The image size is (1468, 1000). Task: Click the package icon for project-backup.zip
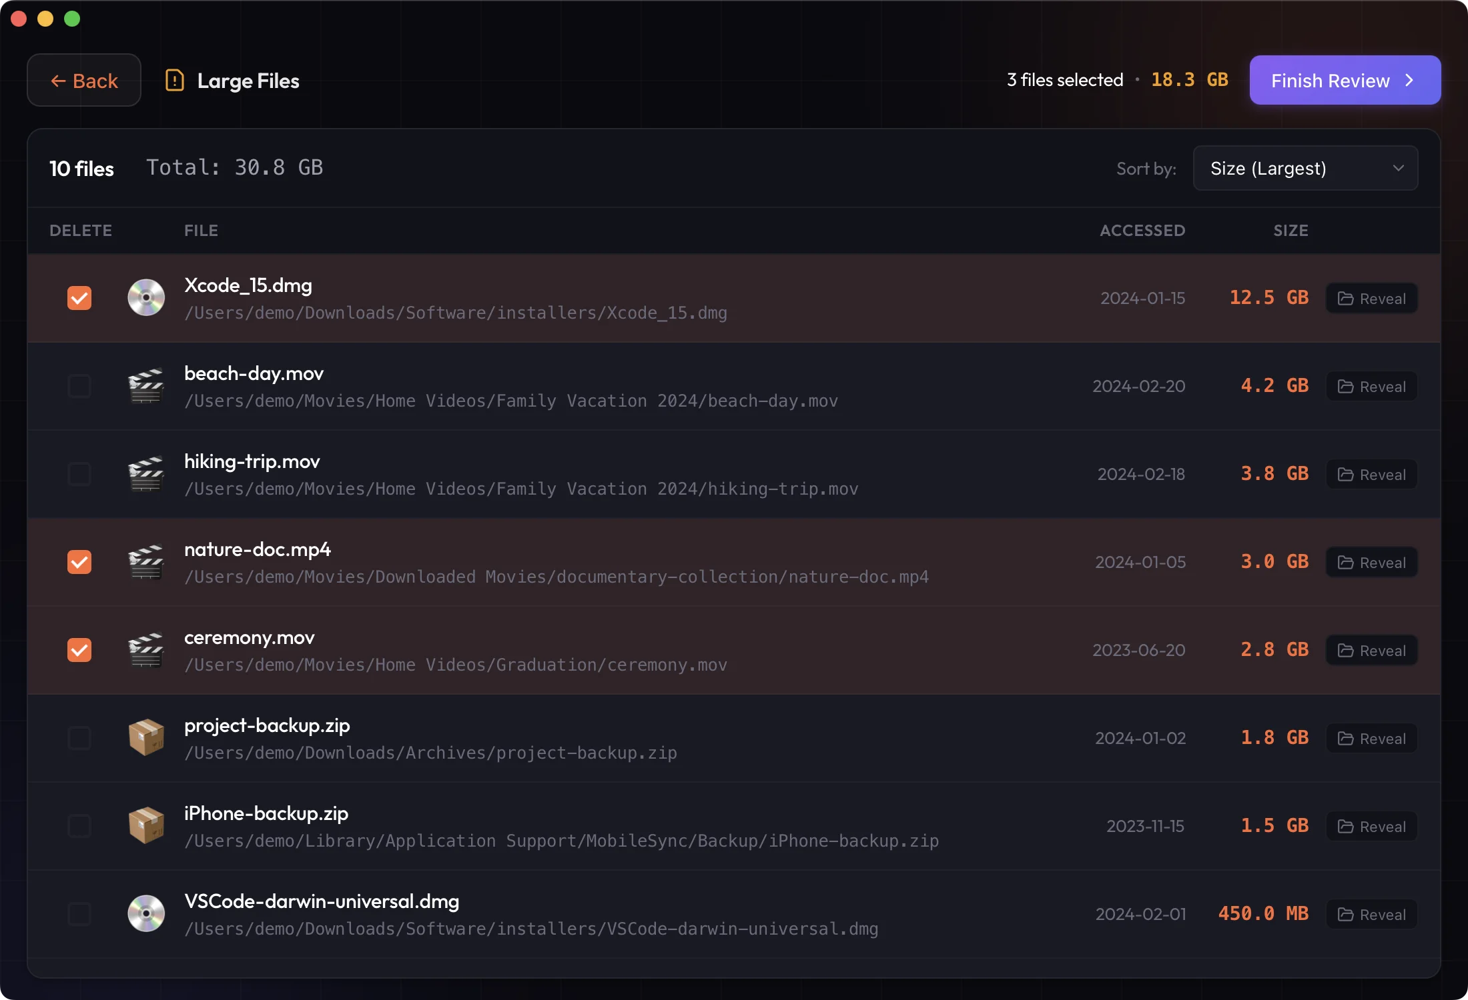[145, 738]
